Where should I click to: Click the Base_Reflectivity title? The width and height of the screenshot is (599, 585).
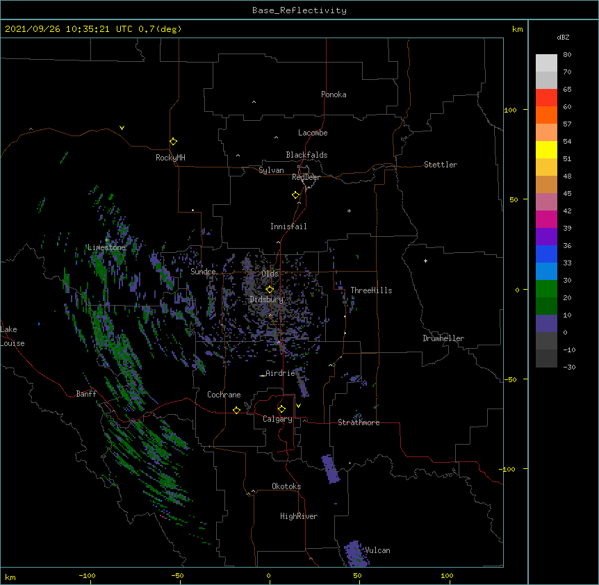pos(299,10)
